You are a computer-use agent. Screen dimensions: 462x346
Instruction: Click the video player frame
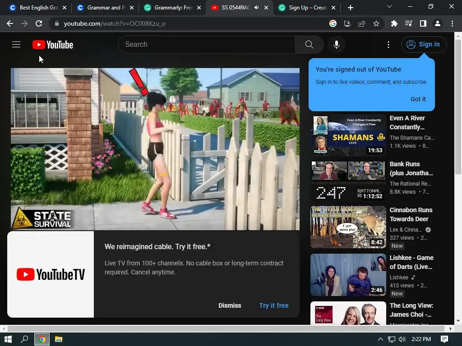tap(155, 149)
